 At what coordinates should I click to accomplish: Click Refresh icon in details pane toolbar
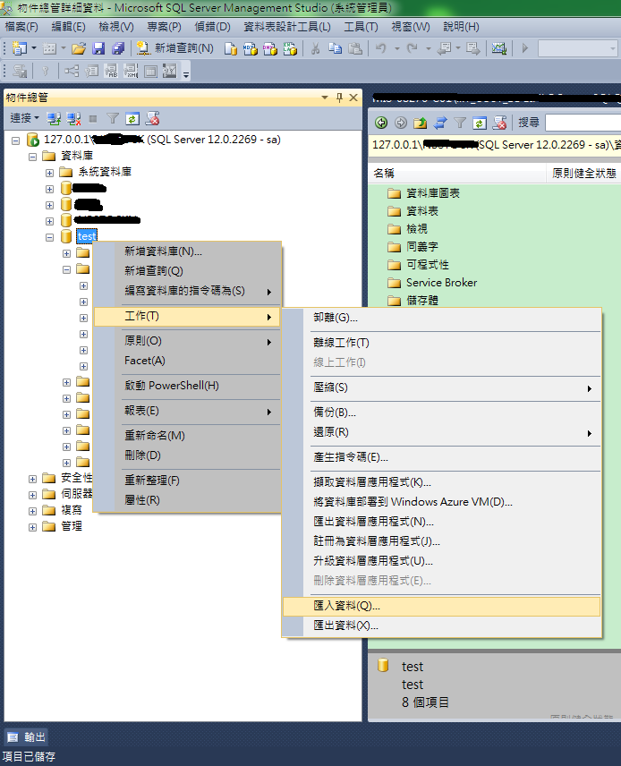[x=480, y=123]
